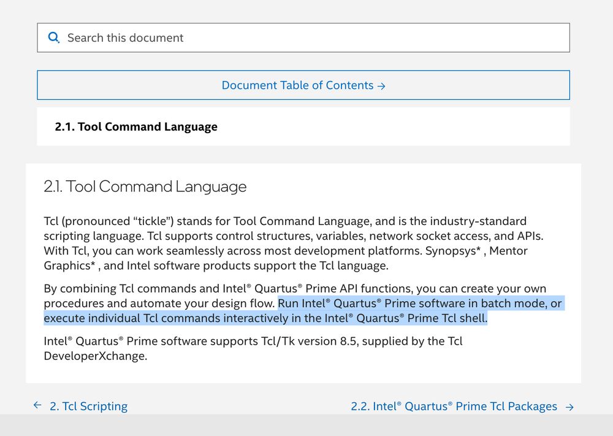Image resolution: width=613 pixels, height=436 pixels.
Task: Focus the 'Search this document' field
Action: [x=303, y=37]
